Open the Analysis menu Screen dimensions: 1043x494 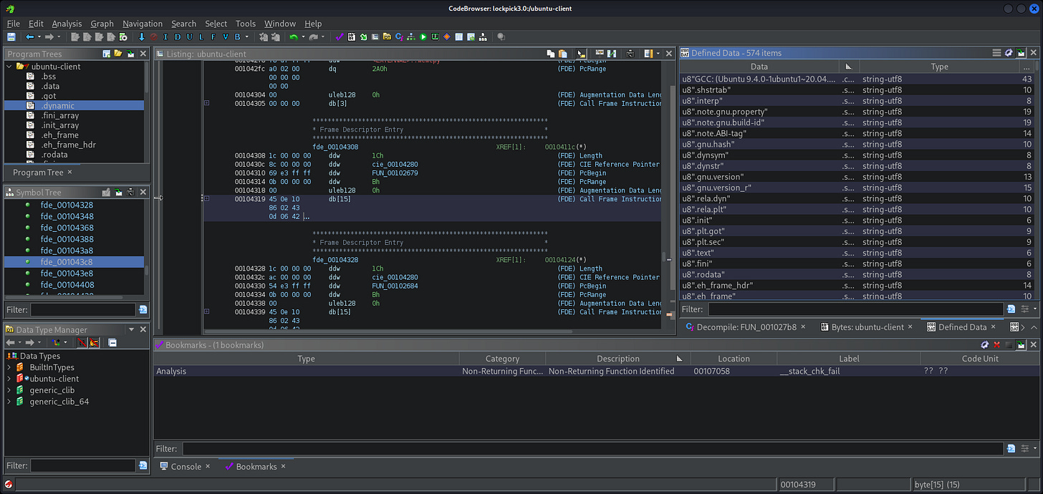[x=67, y=24]
